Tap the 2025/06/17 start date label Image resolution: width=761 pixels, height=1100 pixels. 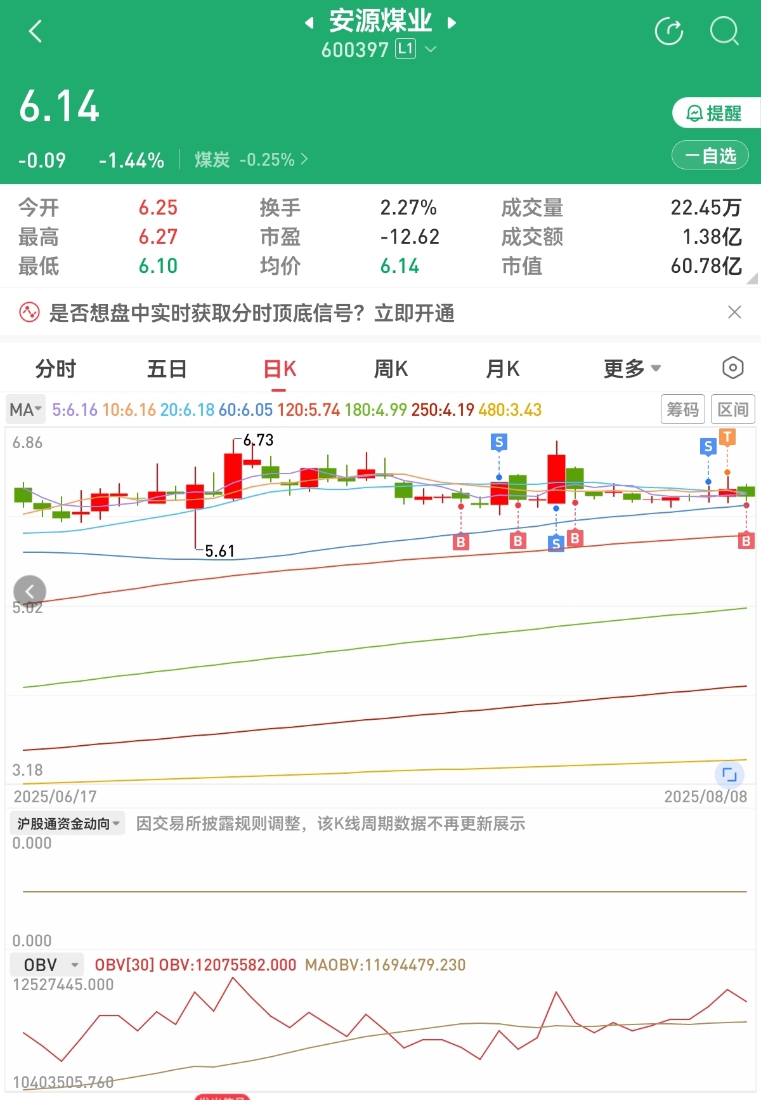[x=55, y=797]
